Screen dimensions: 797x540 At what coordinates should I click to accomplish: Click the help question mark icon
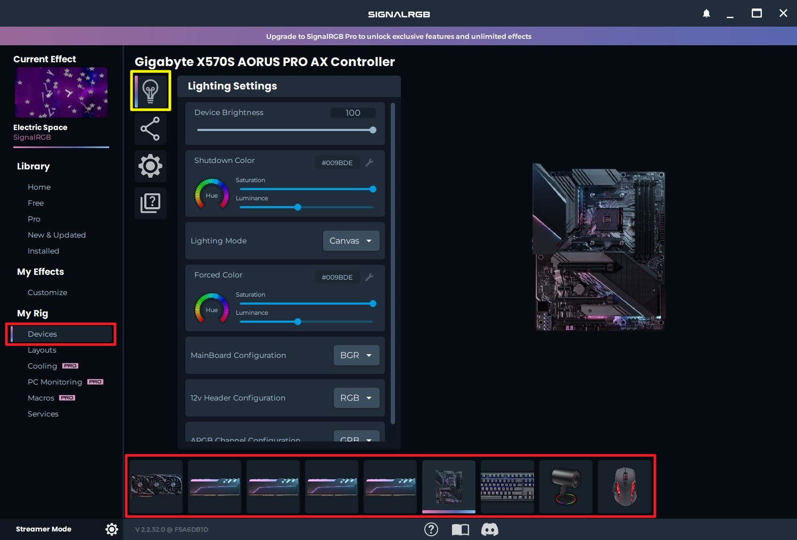click(x=431, y=529)
